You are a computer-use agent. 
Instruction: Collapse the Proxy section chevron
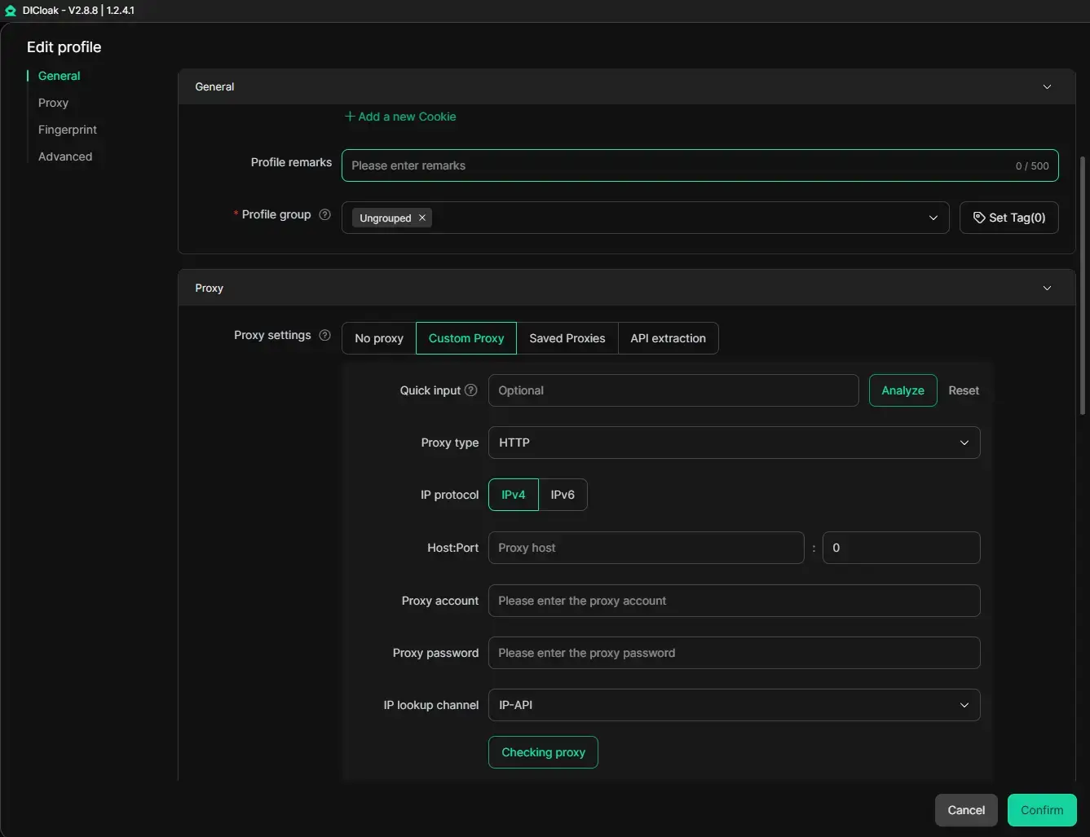(1047, 288)
